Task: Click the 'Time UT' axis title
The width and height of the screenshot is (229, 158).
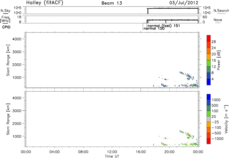Action: pos(112,156)
